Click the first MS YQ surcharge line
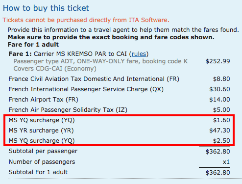This screenshot has height=184, width=242. [119, 120]
